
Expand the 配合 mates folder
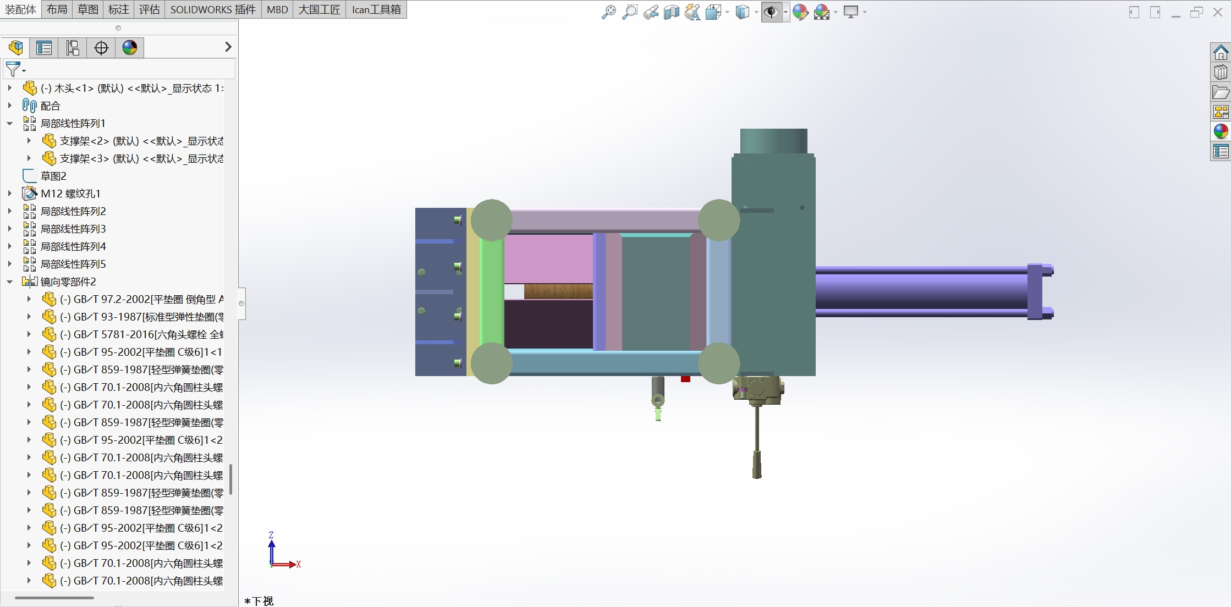tap(10, 106)
